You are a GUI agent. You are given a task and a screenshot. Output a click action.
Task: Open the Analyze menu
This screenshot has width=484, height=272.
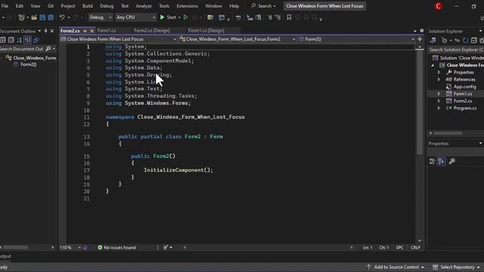pyautogui.click(x=144, y=6)
